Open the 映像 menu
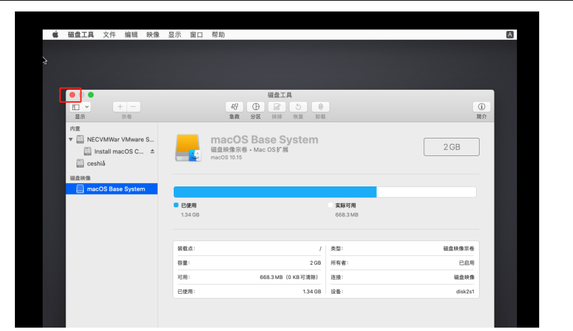573x331 pixels. [x=153, y=34]
